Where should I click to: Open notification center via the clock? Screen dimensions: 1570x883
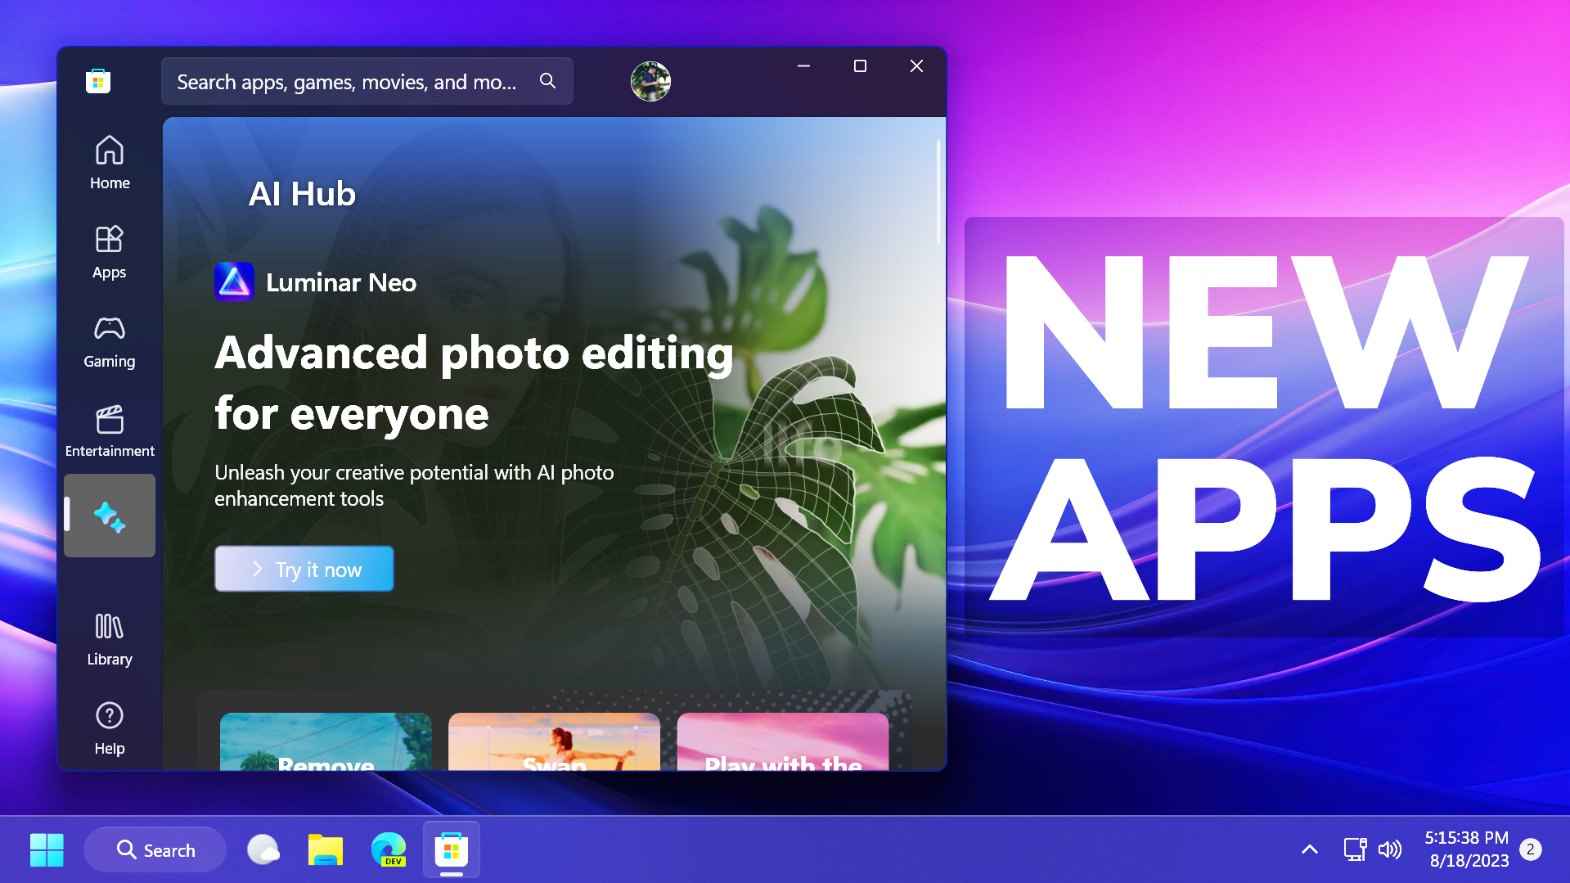(x=1468, y=849)
